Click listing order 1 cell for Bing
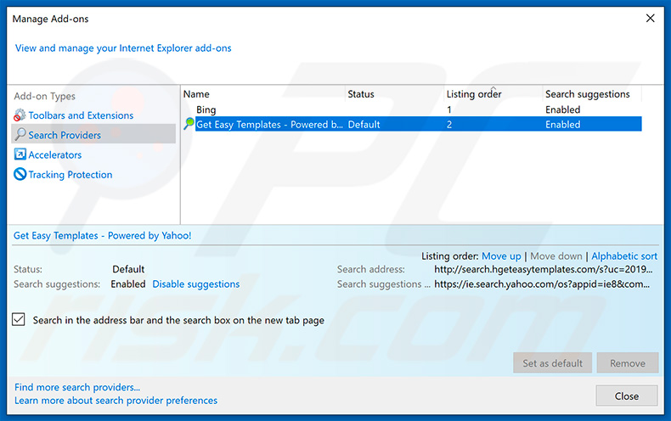This screenshot has height=421, width=671. pos(449,109)
